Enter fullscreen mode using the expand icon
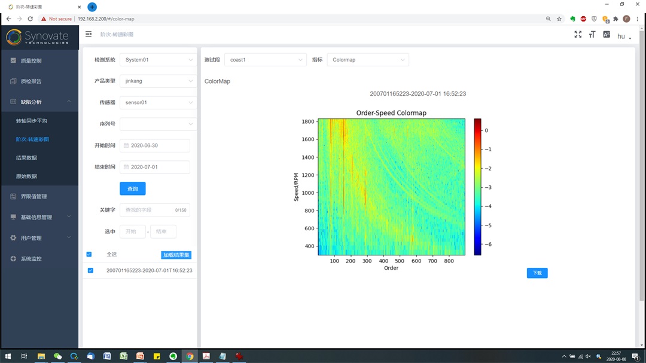646x363 pixels. pos(578,35)
